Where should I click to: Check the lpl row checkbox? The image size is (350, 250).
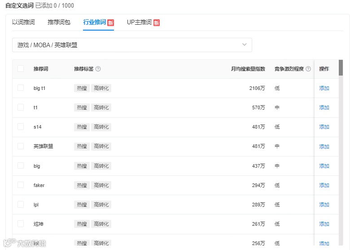(x=21, y=205)
